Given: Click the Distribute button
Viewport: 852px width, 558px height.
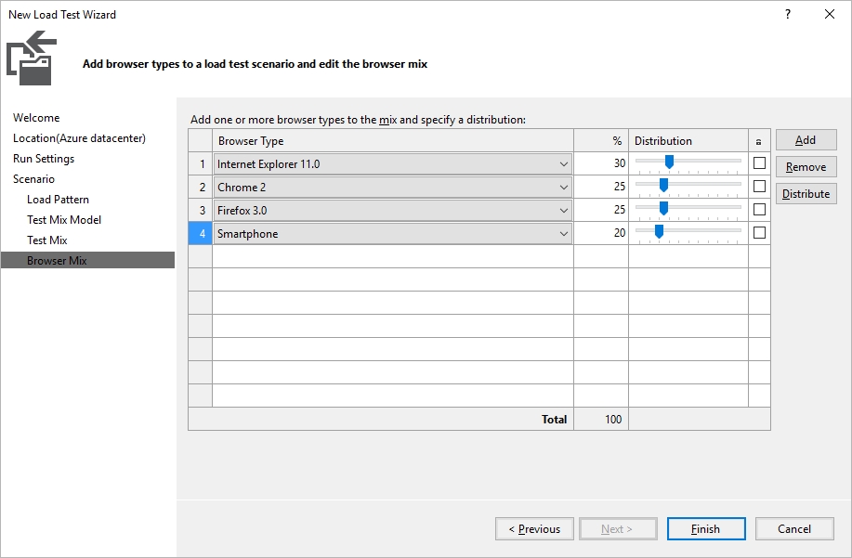Looking at the screenshot, I should point(806,194).
